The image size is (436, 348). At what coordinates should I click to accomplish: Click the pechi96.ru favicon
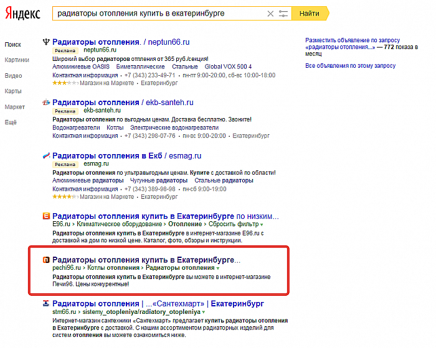46,260
